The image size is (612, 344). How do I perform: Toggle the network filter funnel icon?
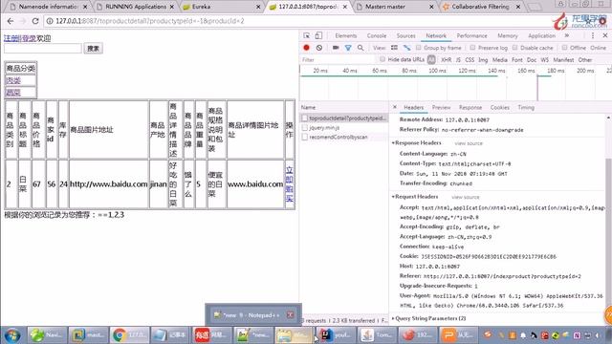coord(348,48)
